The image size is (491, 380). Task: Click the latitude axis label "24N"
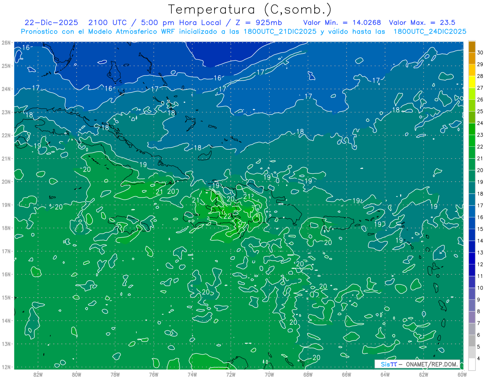coord(6,89)
